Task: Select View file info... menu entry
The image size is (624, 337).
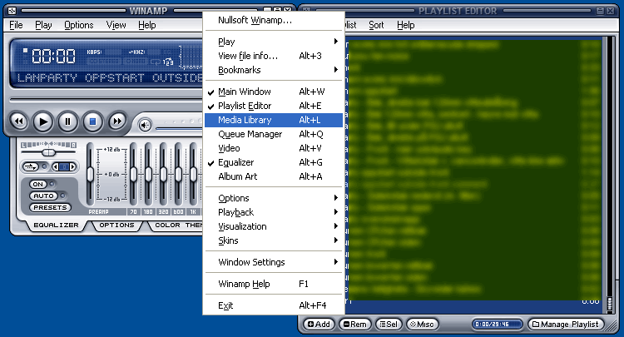Action: pos(274,56)
